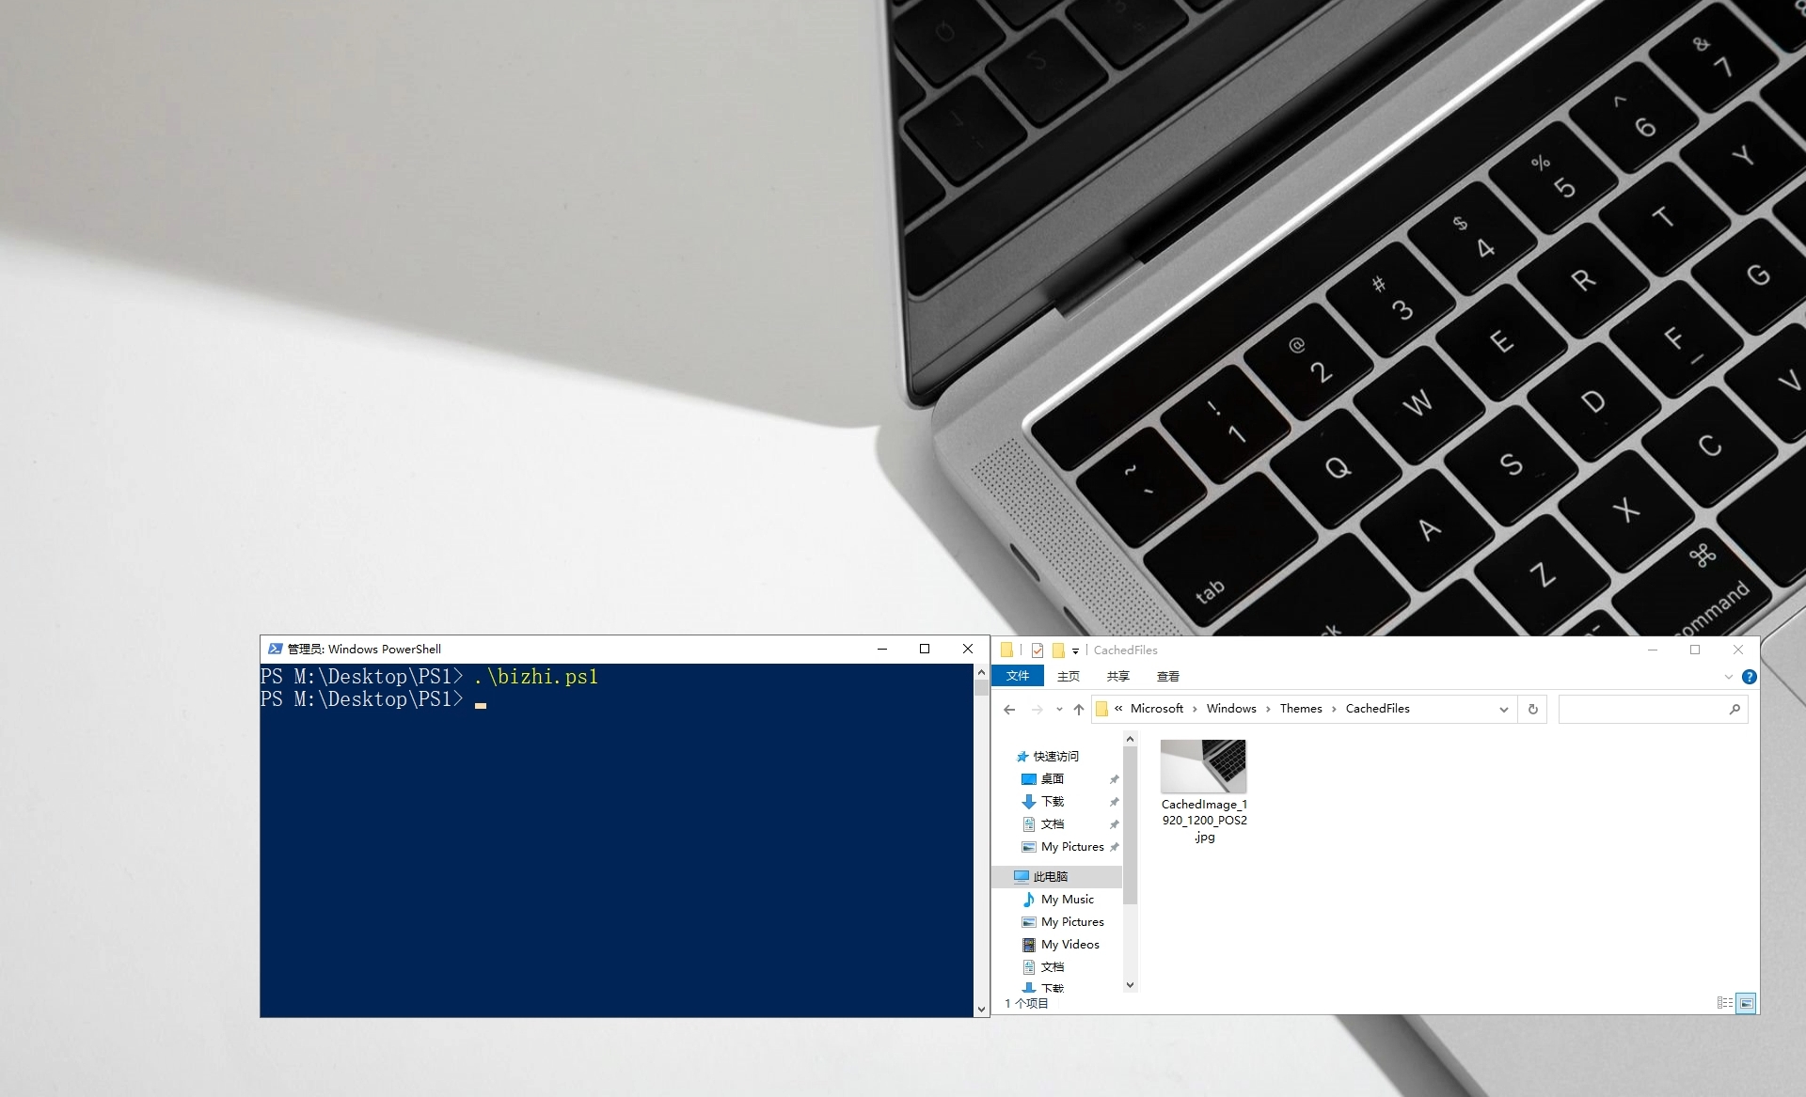Expand the ribbon with the chevron
The height and width of the screenshot is (1097, 1806).
click(1728, 677)
